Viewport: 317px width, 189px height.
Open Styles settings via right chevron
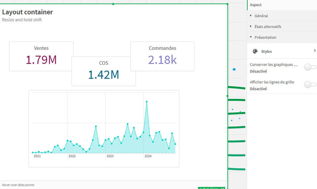pos(315,51)
